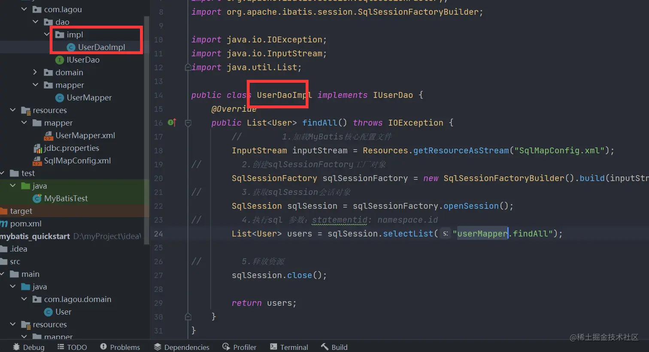Viewport: 649px width, 352px height.
Task: Click the openSession method call
Action: [471, 206]
